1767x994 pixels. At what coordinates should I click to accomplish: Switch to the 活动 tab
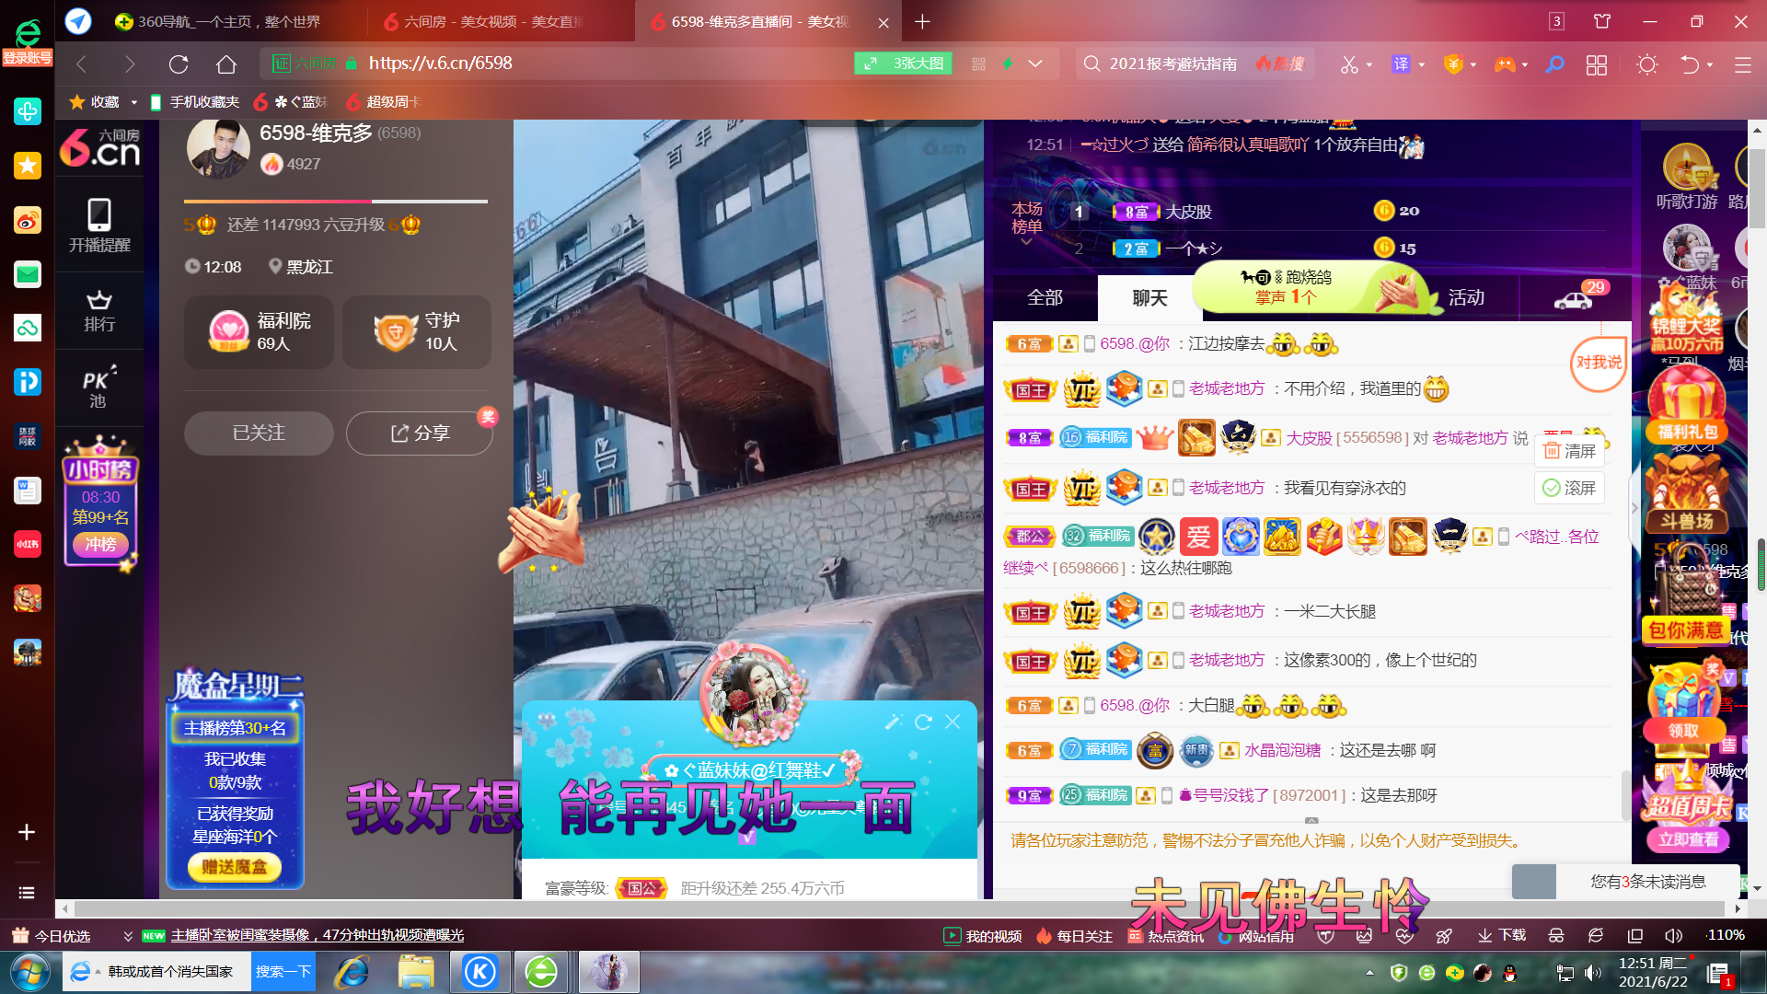click(x=1466, y=297)
